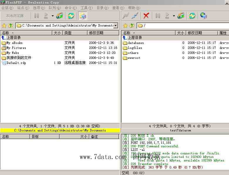Open the 选项 menu
Image resolution: width=229 pixels, height=175 pixels.
[x=39, y=8]
